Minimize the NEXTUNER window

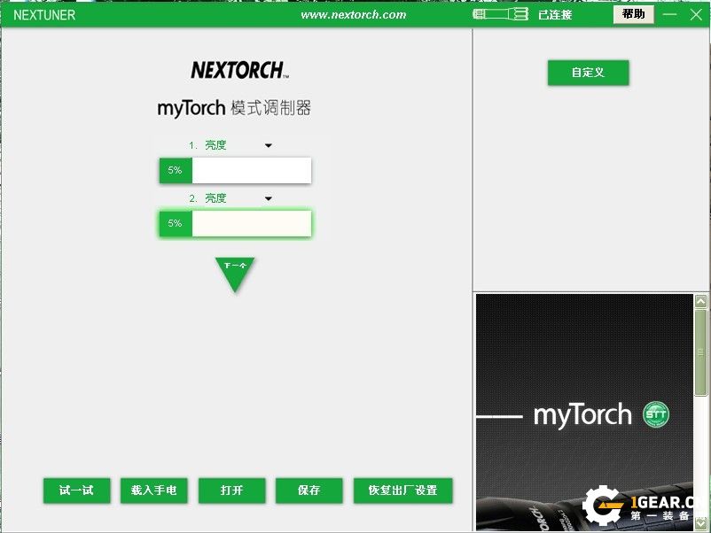[669, 14]
